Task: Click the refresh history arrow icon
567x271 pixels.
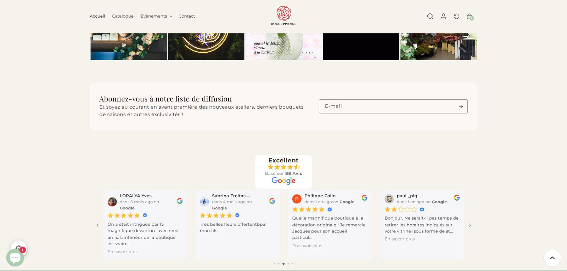Action: point(456,16)
